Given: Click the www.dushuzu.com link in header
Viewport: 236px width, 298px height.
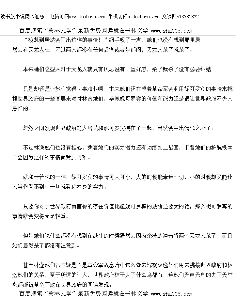Looking at the screenshot, I should pos(87,17).
